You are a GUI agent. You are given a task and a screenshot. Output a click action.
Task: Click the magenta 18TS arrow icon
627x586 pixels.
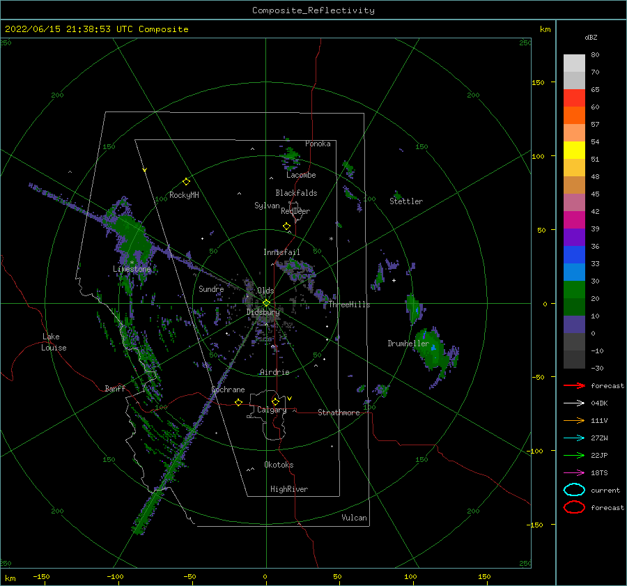click(574, 473)
